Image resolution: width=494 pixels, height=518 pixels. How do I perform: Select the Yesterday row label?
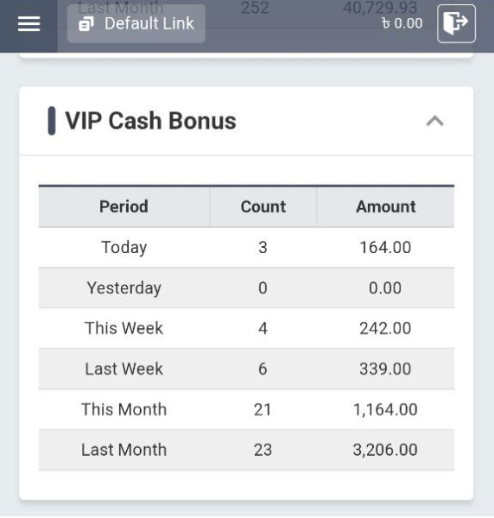pos(123,287)
